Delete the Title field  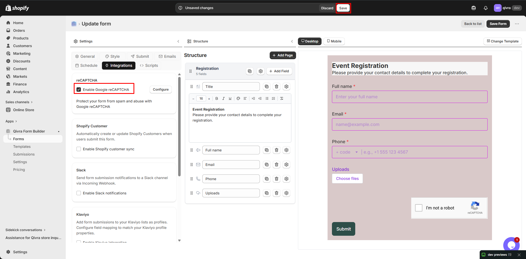(277, 87)
